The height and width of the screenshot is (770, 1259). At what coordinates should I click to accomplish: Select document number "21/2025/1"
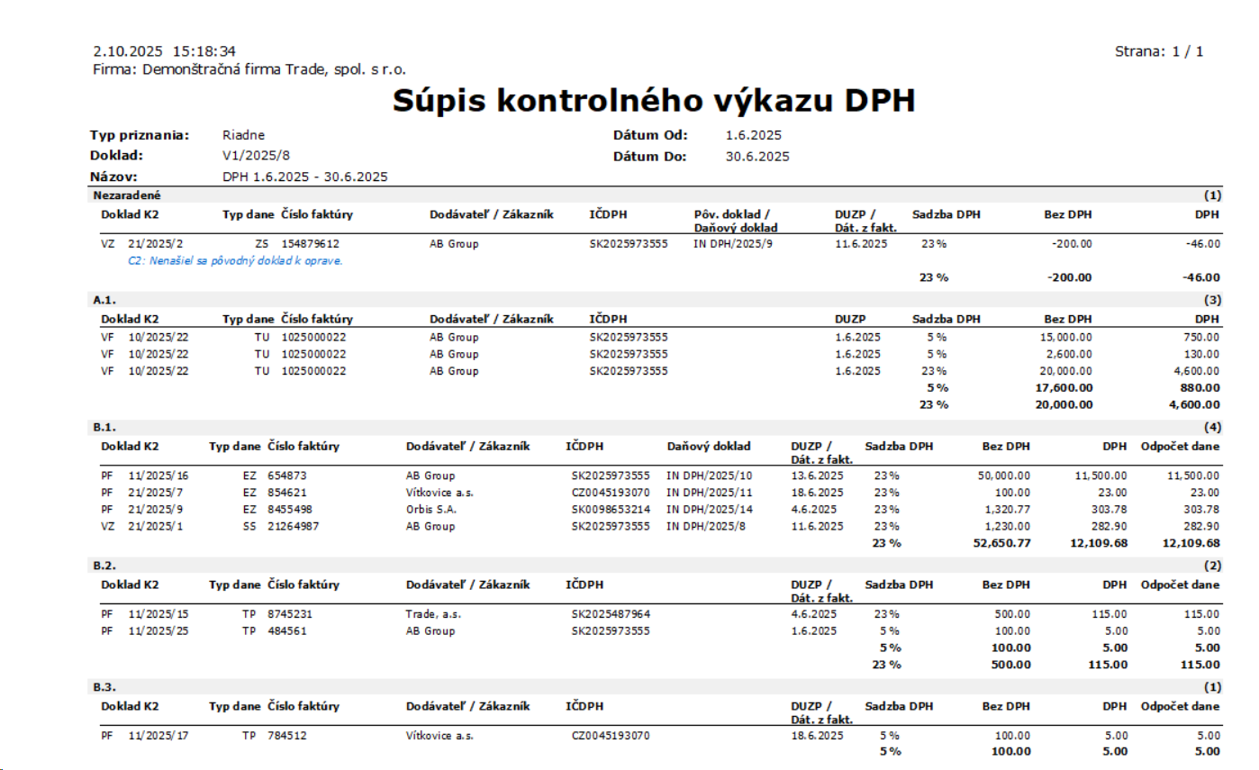tap(156, 526)
